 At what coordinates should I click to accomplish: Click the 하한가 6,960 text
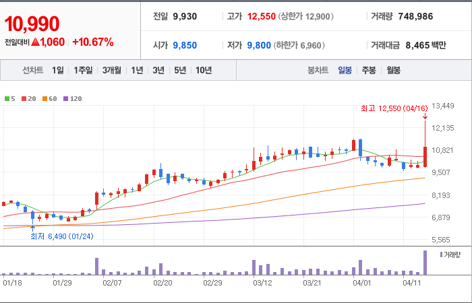pos(299,45)
